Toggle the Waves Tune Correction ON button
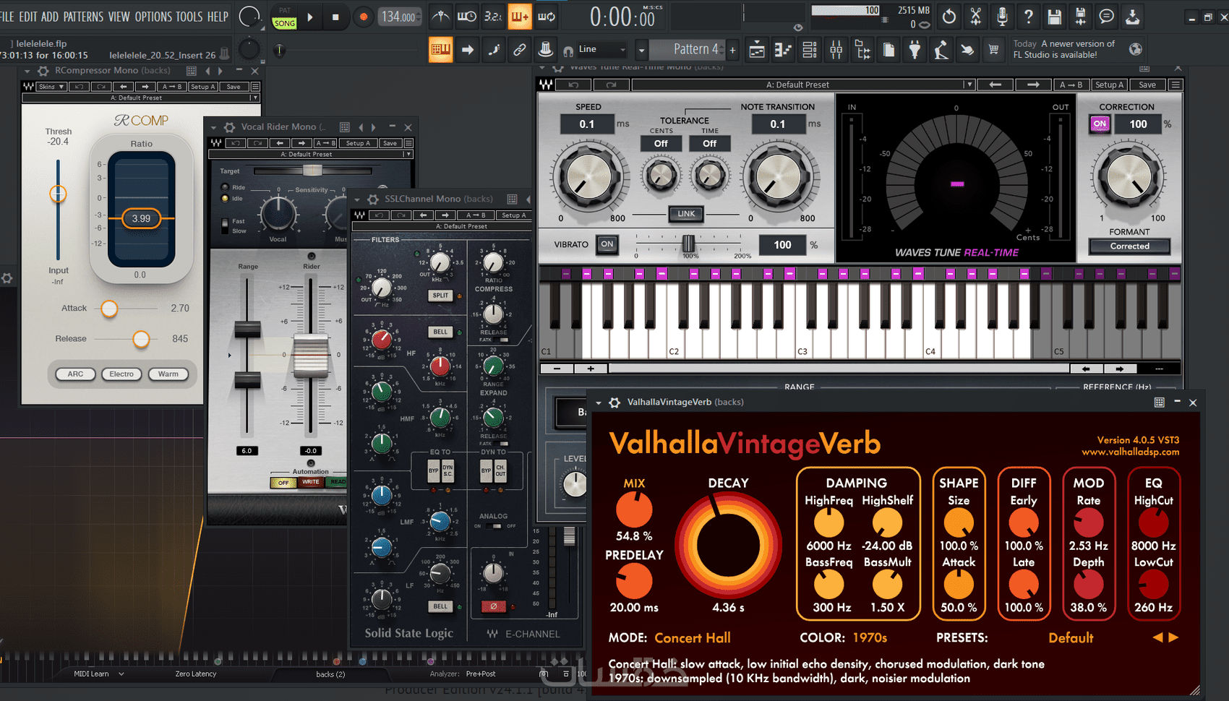 [x=1100, y=124]
